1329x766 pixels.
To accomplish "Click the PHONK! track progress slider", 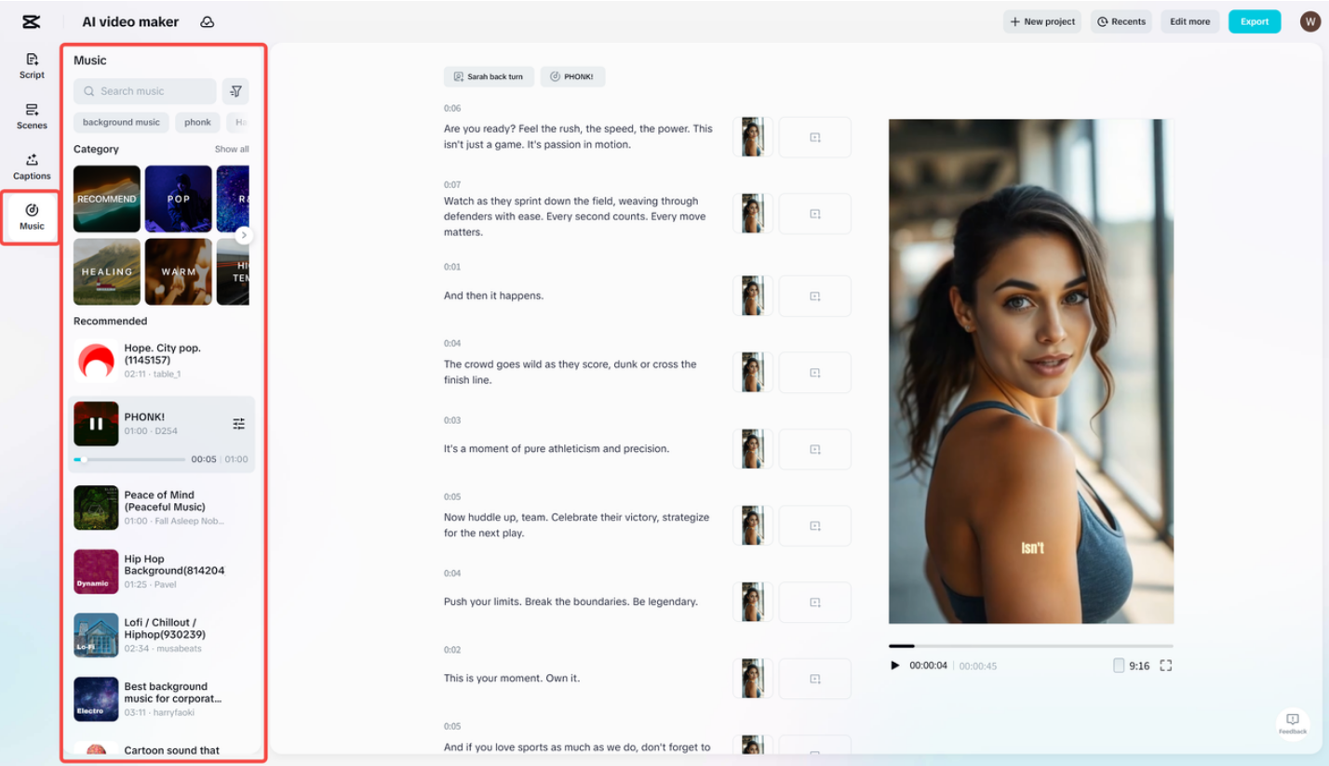I will (130, 458).
